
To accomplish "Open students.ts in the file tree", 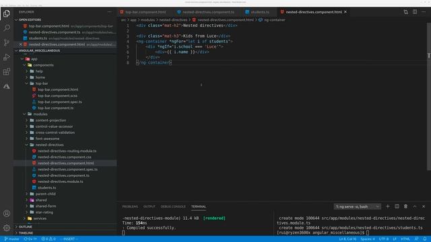I will (x=46, y=188).
